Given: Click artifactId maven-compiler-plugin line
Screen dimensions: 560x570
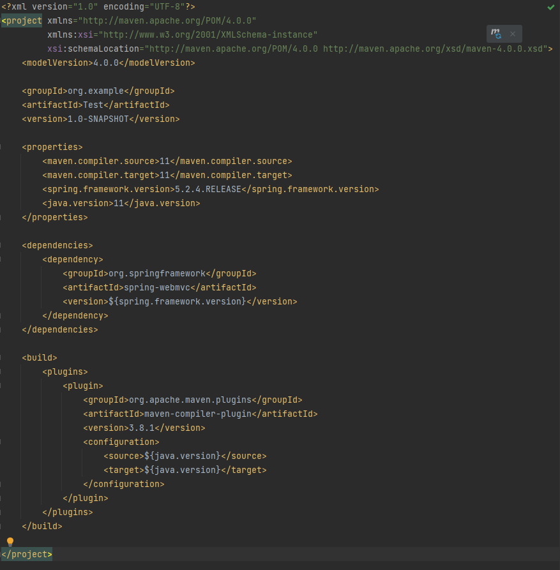Looking at the screenshot, I should [x=201, y=414].
